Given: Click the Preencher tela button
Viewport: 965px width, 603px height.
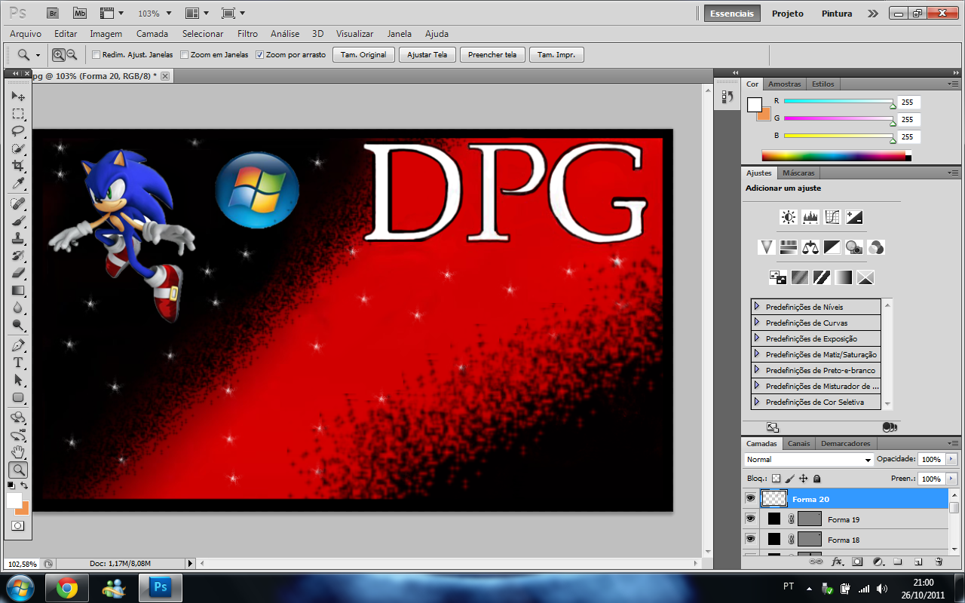Looking at the screenshot, I should coord(492,55).
